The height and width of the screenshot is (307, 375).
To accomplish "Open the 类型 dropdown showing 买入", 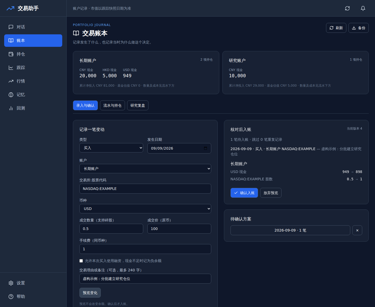I will coord(111,148).
